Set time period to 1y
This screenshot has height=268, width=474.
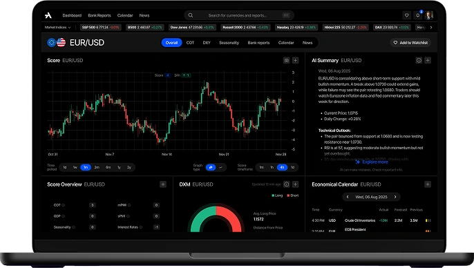(x=119, y=167)
